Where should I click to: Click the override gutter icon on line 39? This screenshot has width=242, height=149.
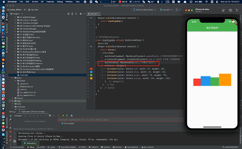coord(91,47)
